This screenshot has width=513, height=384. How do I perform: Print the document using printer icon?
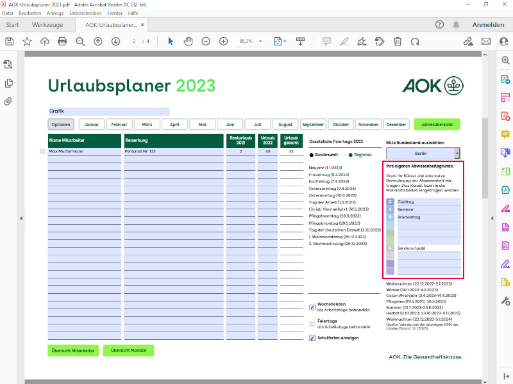62,42
